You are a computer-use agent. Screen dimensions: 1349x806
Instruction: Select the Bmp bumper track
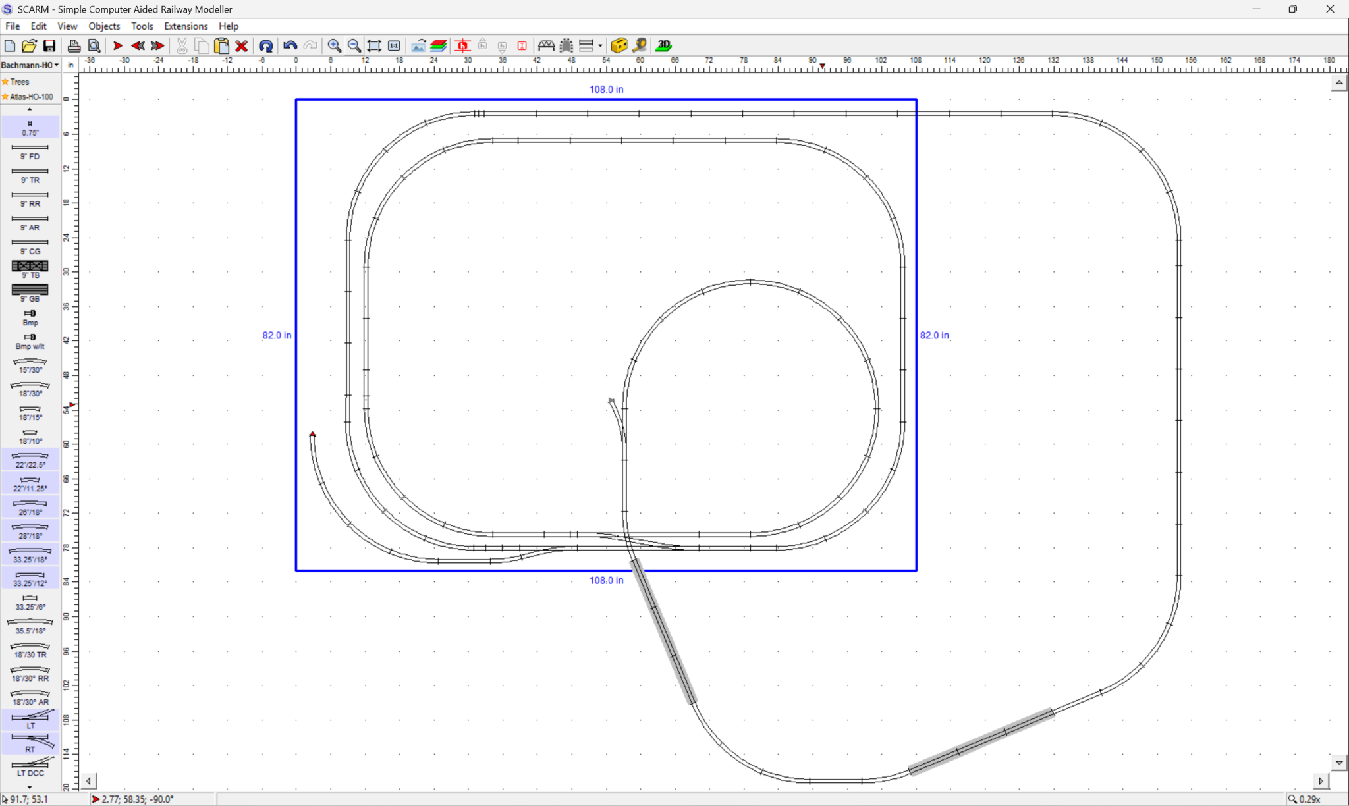pos(30,317)
